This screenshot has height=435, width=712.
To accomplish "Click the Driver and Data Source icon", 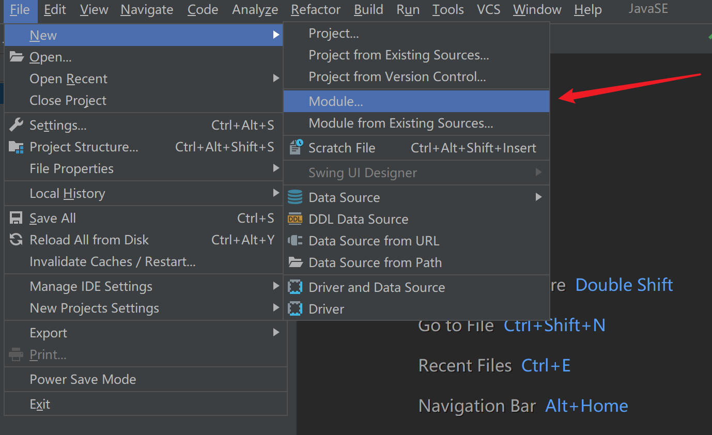I will (x=295, y=287).
